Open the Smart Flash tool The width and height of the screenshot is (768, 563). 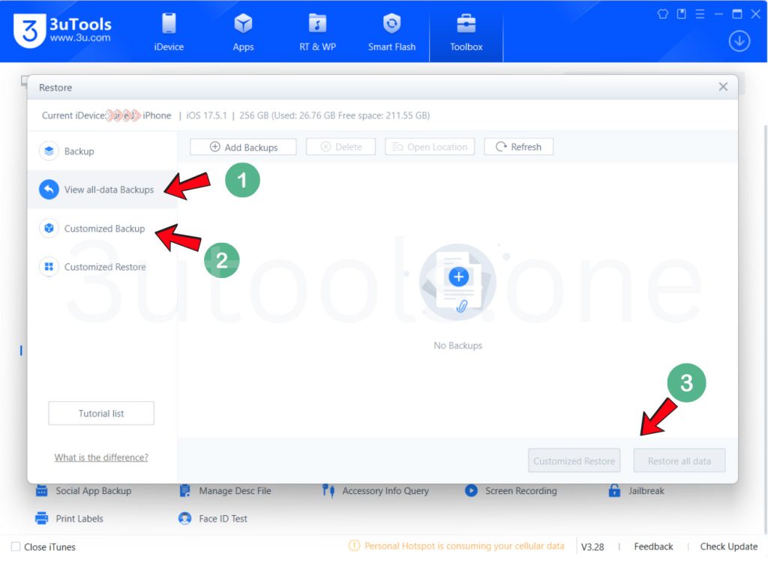coord(391,30)
